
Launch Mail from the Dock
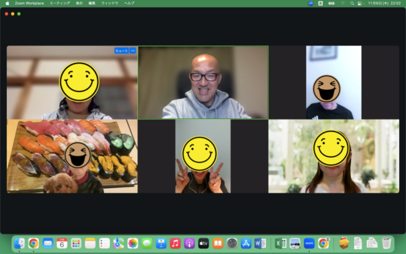tap(48, 243)
